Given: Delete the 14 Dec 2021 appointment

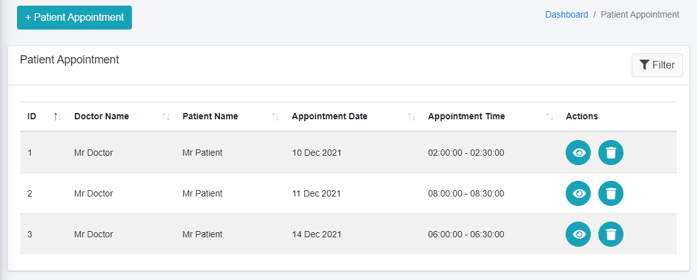Looking at the screenshot, I should point(610,234).
